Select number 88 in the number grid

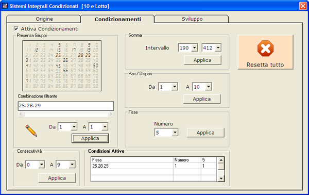pos(81,86)
